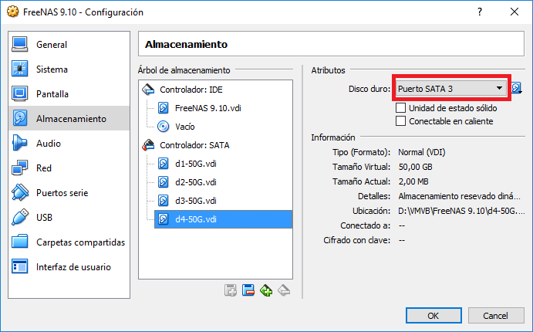Image resolution: width=533 pixels, height=332 pixels.
Task: Select d2-50G.vdi disk entry
Action: tap(196, 182)
